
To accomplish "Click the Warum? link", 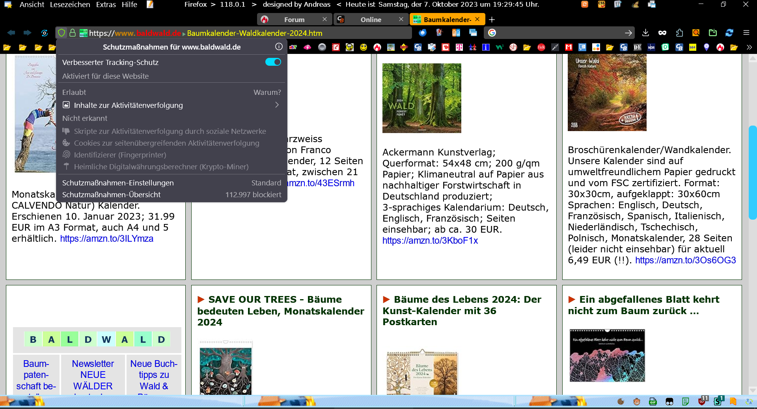I will 267,92.
